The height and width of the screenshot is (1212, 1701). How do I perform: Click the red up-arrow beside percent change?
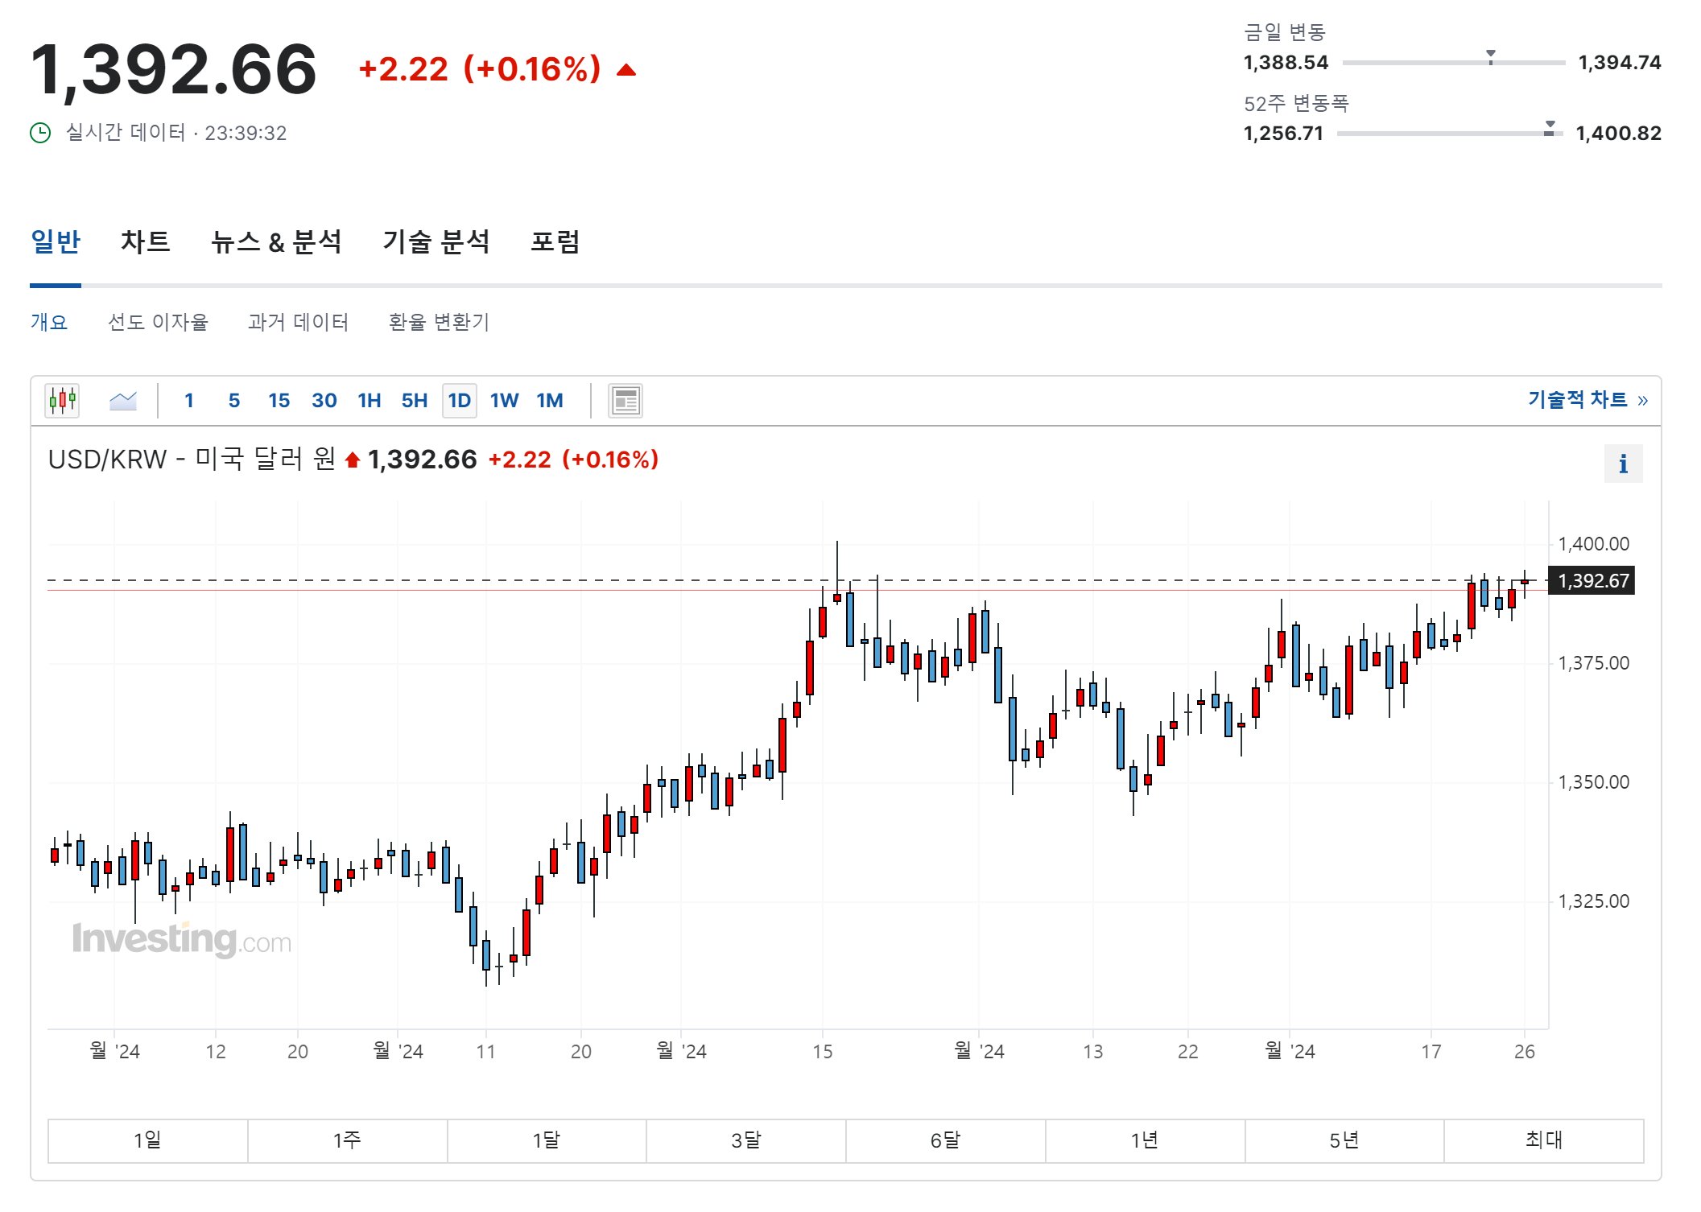point(626,70)
